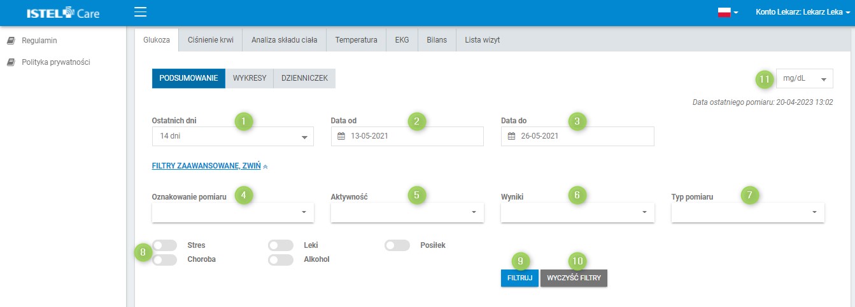This screenshot has width=855, height=307.
Task: Collapse the Filtry zaawansowane link
Action: (209, 166)
